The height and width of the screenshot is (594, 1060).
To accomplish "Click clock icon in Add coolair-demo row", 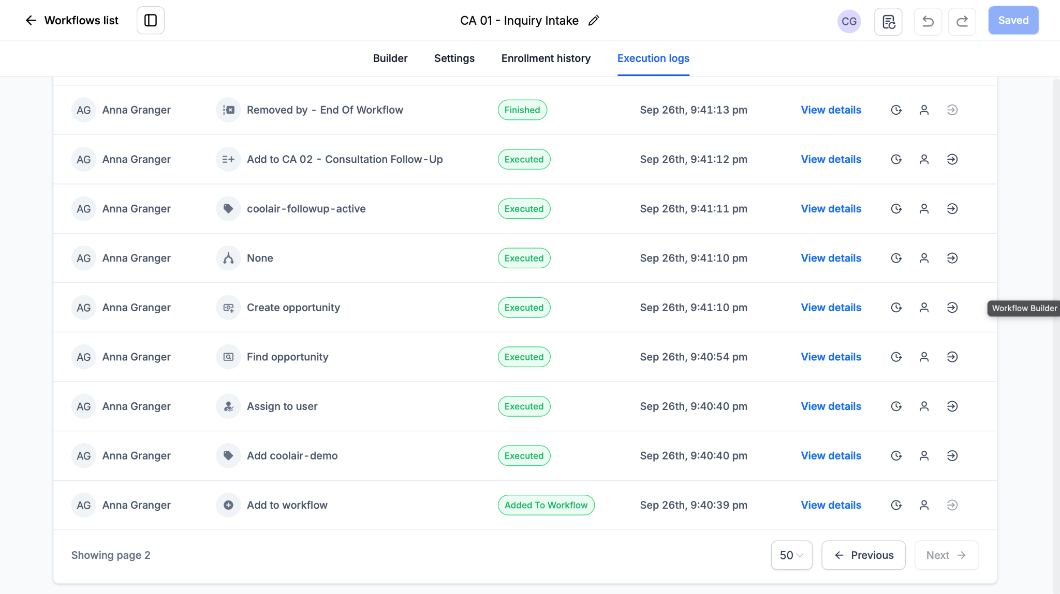I will coord(896,455).
